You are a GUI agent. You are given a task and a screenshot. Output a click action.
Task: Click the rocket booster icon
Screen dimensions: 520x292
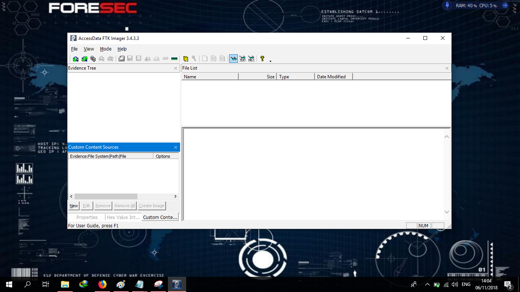[448, 5]
